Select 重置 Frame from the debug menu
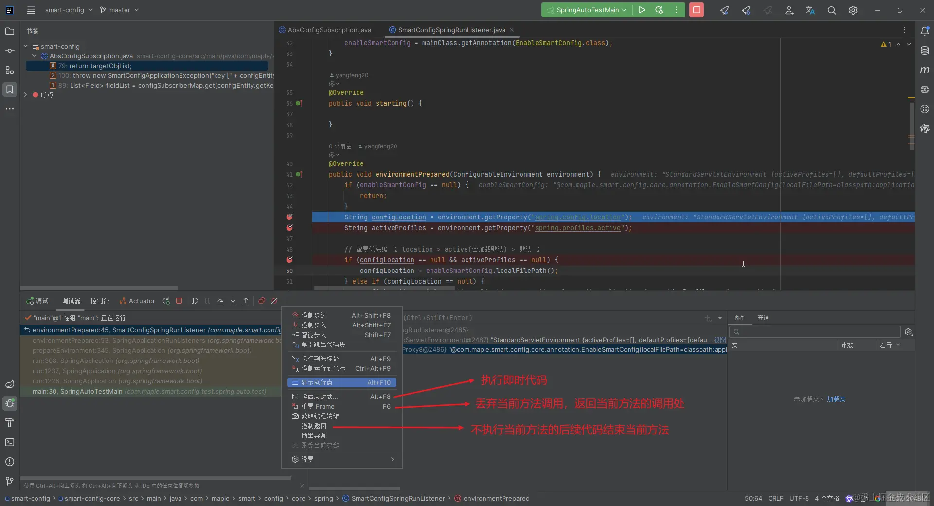 [342, 406]
